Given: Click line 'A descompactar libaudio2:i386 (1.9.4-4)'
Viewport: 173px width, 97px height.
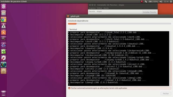Looking at the screenshot, I should click(92, 48).
